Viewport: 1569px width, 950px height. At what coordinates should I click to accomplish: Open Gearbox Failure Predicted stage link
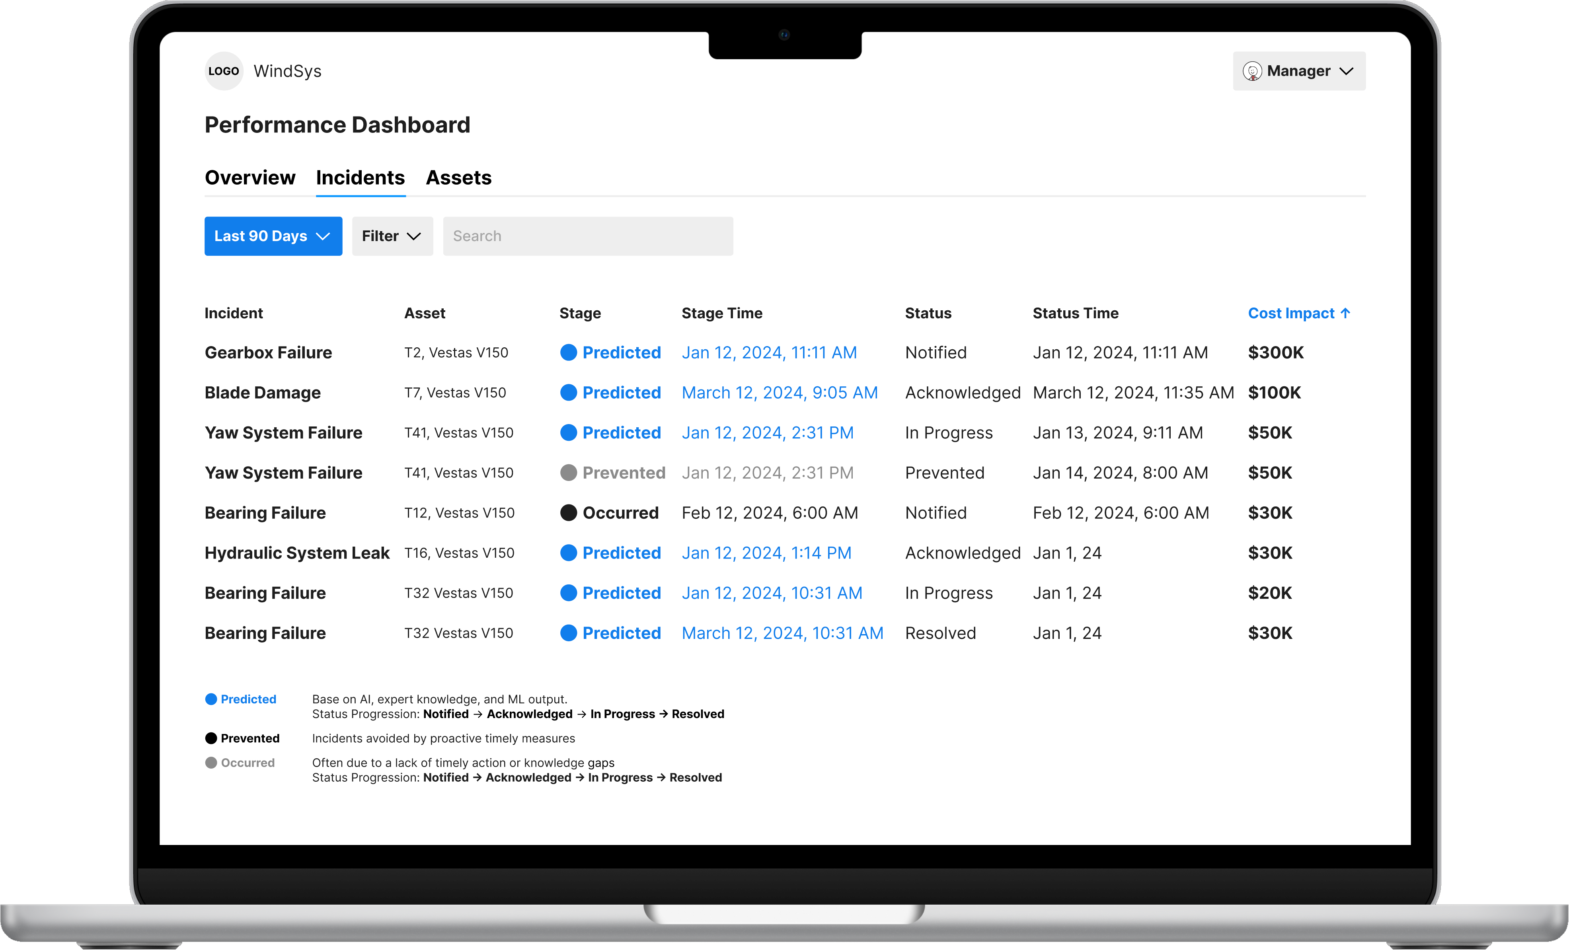[x=622, y=352]
